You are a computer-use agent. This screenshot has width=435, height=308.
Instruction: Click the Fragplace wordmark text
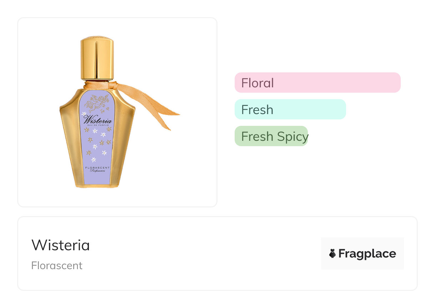click(367, 254)
